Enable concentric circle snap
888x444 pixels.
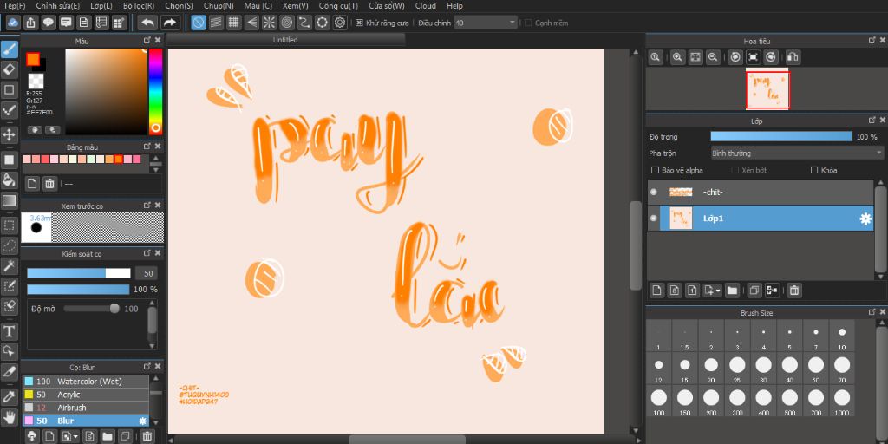point(286,23)
